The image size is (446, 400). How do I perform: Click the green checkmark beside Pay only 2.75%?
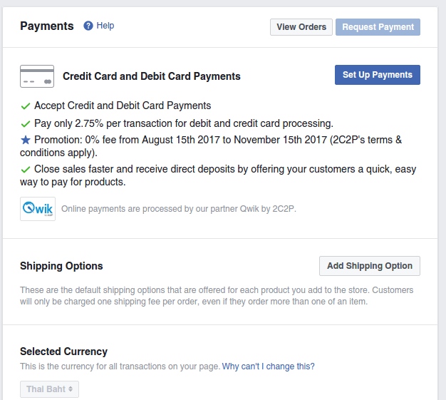(26, 124)
